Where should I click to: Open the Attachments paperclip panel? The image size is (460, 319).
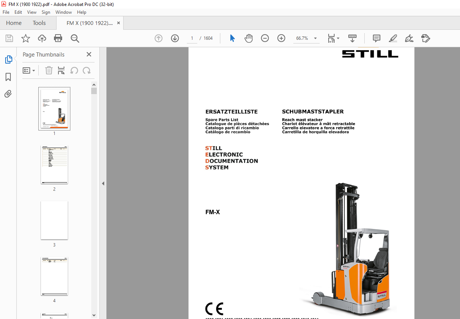8,94
